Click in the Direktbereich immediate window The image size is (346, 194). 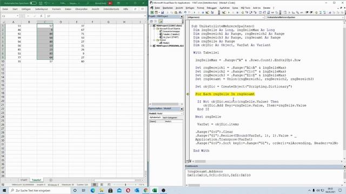(264, 176)
